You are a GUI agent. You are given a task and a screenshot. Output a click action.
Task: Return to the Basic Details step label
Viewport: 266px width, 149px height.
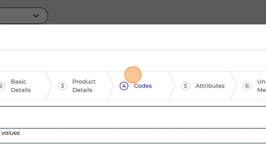coord(21,86)
